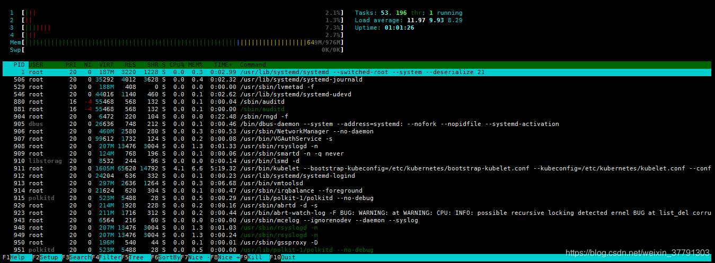Select PID 881 auditd thread row
The height and width of the screenshot is (263, 715).
click(357, 109)
